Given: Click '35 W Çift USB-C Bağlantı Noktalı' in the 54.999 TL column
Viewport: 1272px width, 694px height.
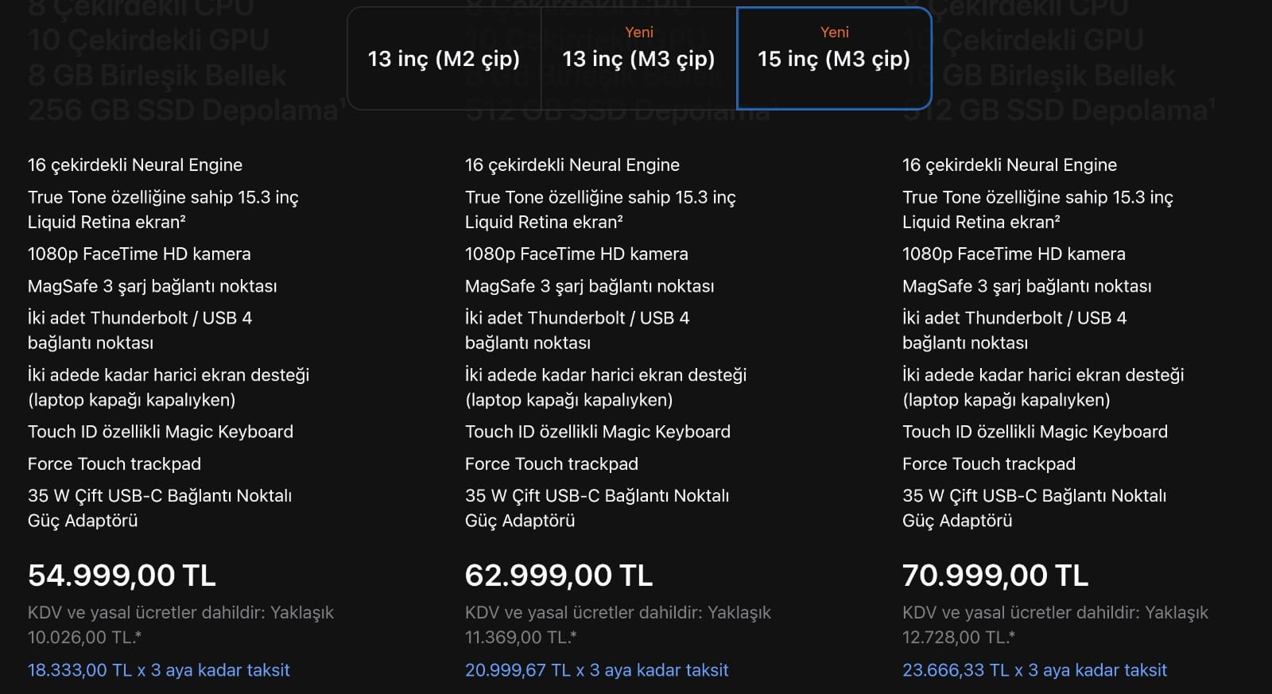Looking at the screenshot, I should click(x=160, y=496).
